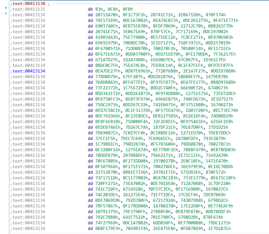Click the db keyword on the 83h line
Screen dimensions: 269x234
90,9
